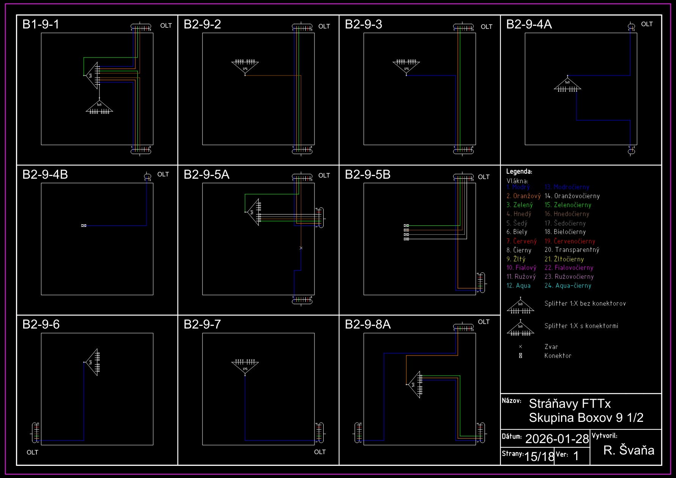Viewport: 676px width, 478px height.
Task: Click the top cable connector of box B2-9-3
Action: tap(463, 27)
